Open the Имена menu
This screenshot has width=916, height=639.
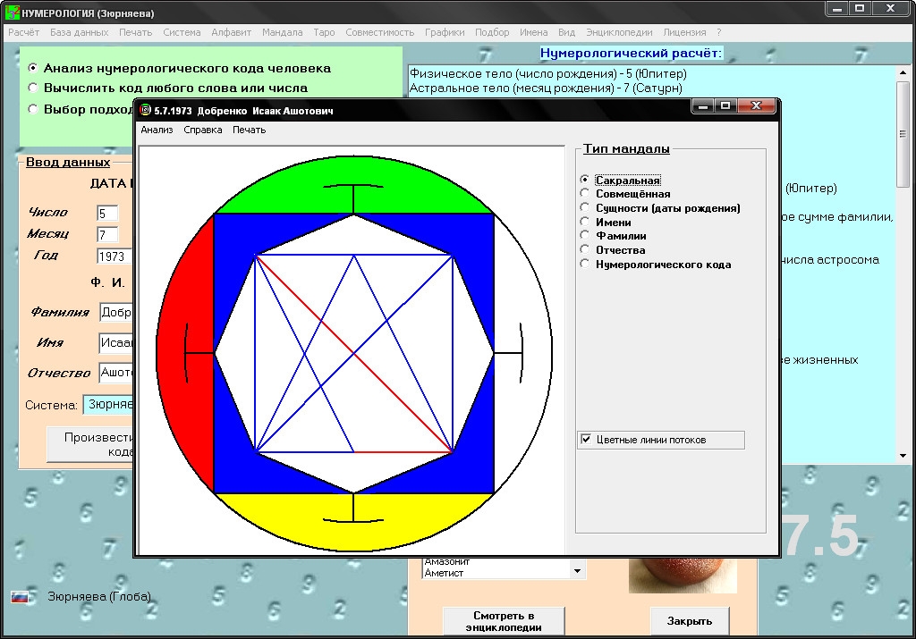[x=534, y=33]
